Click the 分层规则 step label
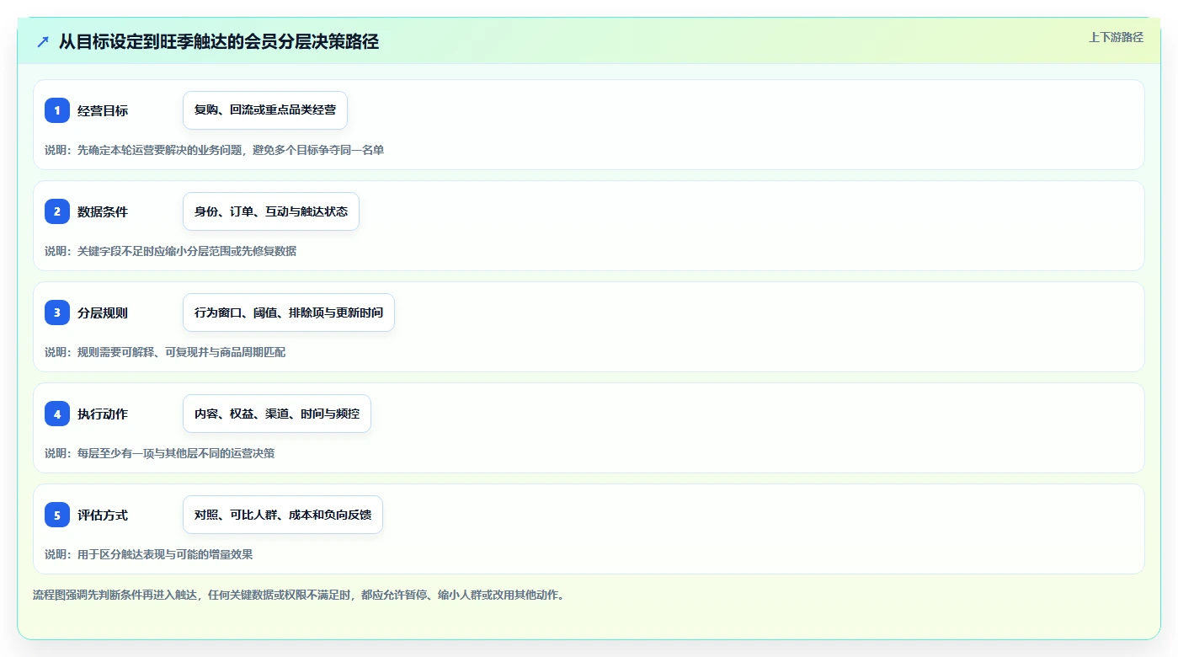The image size is (1178, 657). [x=103, y=312]
